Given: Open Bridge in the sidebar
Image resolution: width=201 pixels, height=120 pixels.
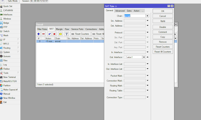Looking at the screenshot, I should coord(6,23).
